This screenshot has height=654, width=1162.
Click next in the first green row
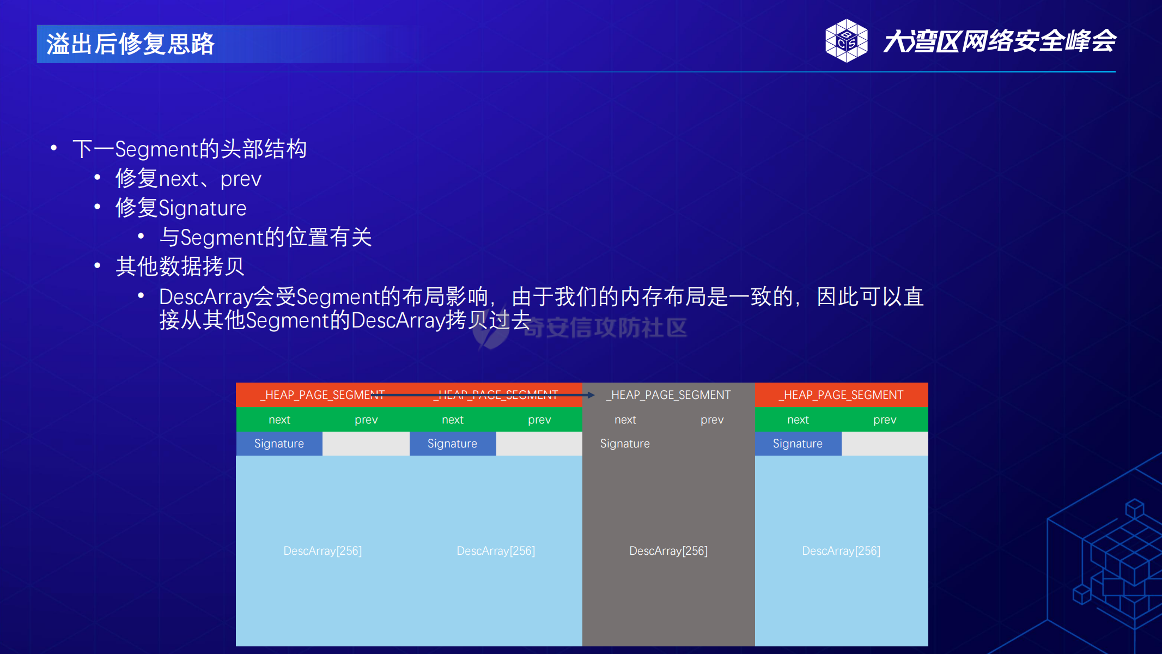(x=279, y=420)
